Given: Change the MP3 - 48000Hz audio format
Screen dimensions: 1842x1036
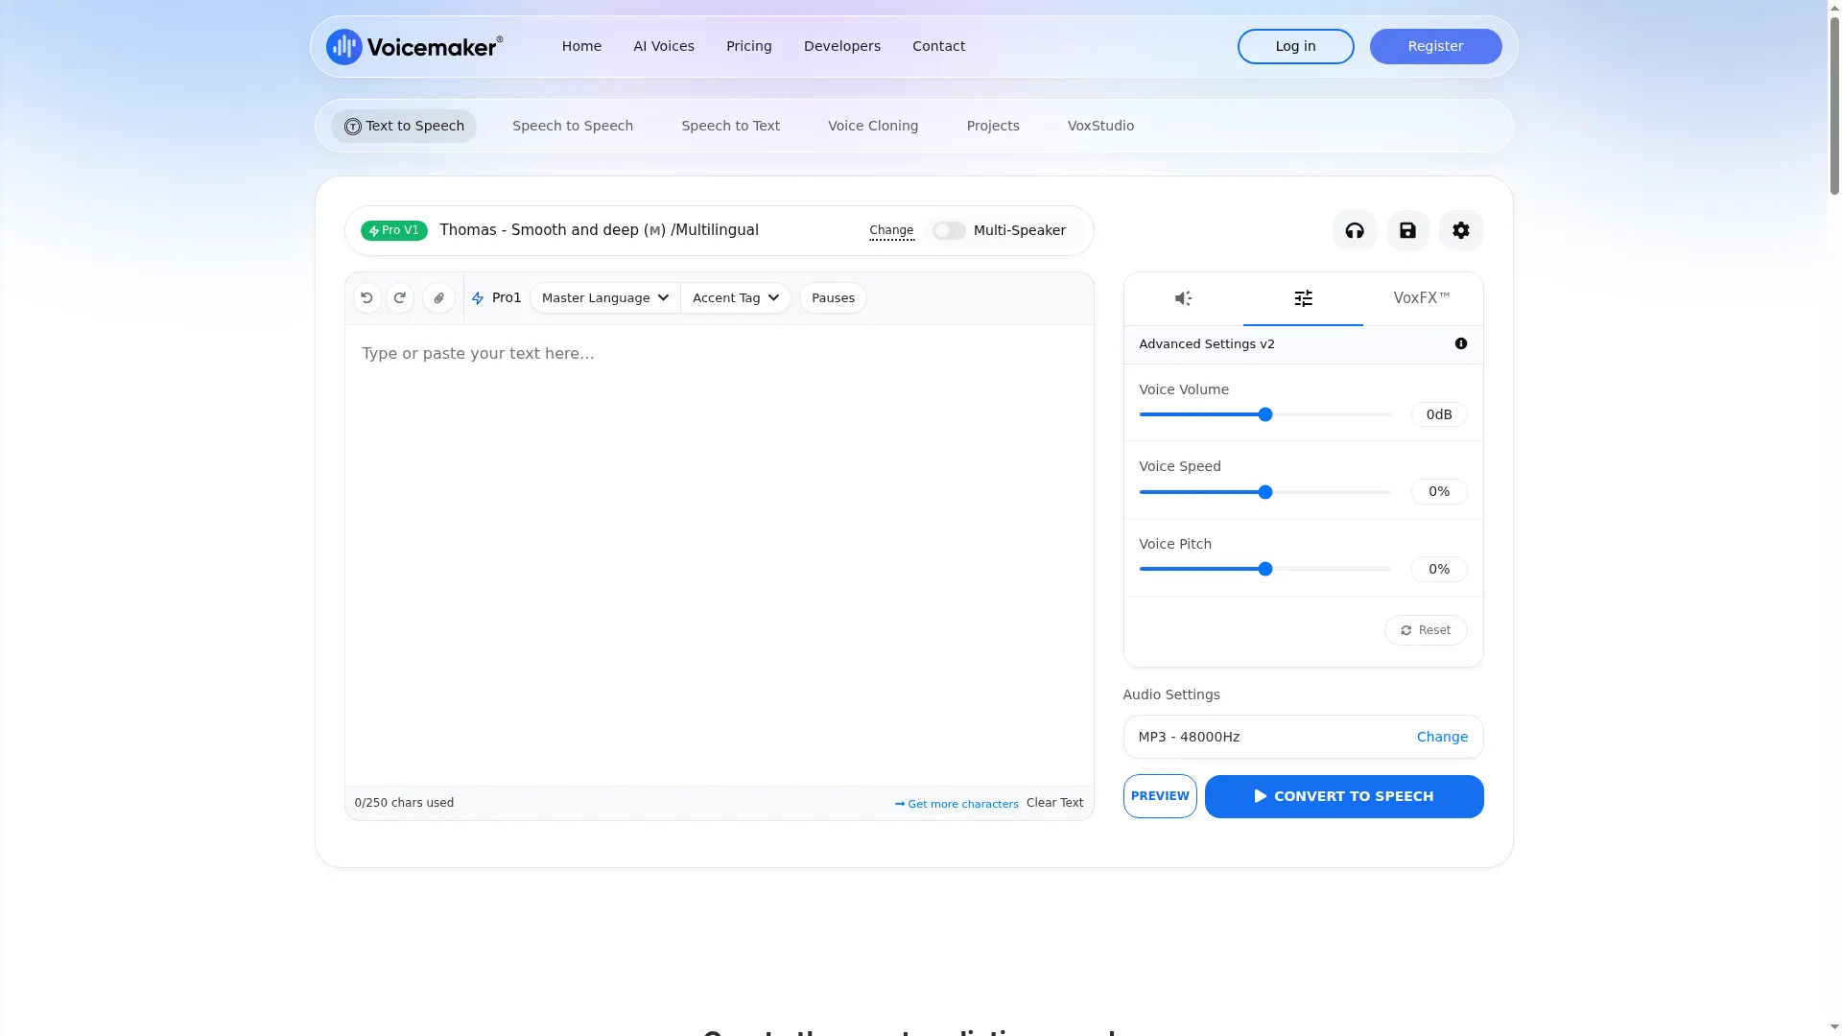Looking at the screenshot, I should pyautogui.click(x=1442, y=737).
